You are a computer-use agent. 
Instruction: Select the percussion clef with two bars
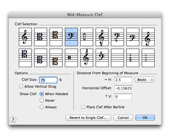pyautogui.click(x=71, y=58)
